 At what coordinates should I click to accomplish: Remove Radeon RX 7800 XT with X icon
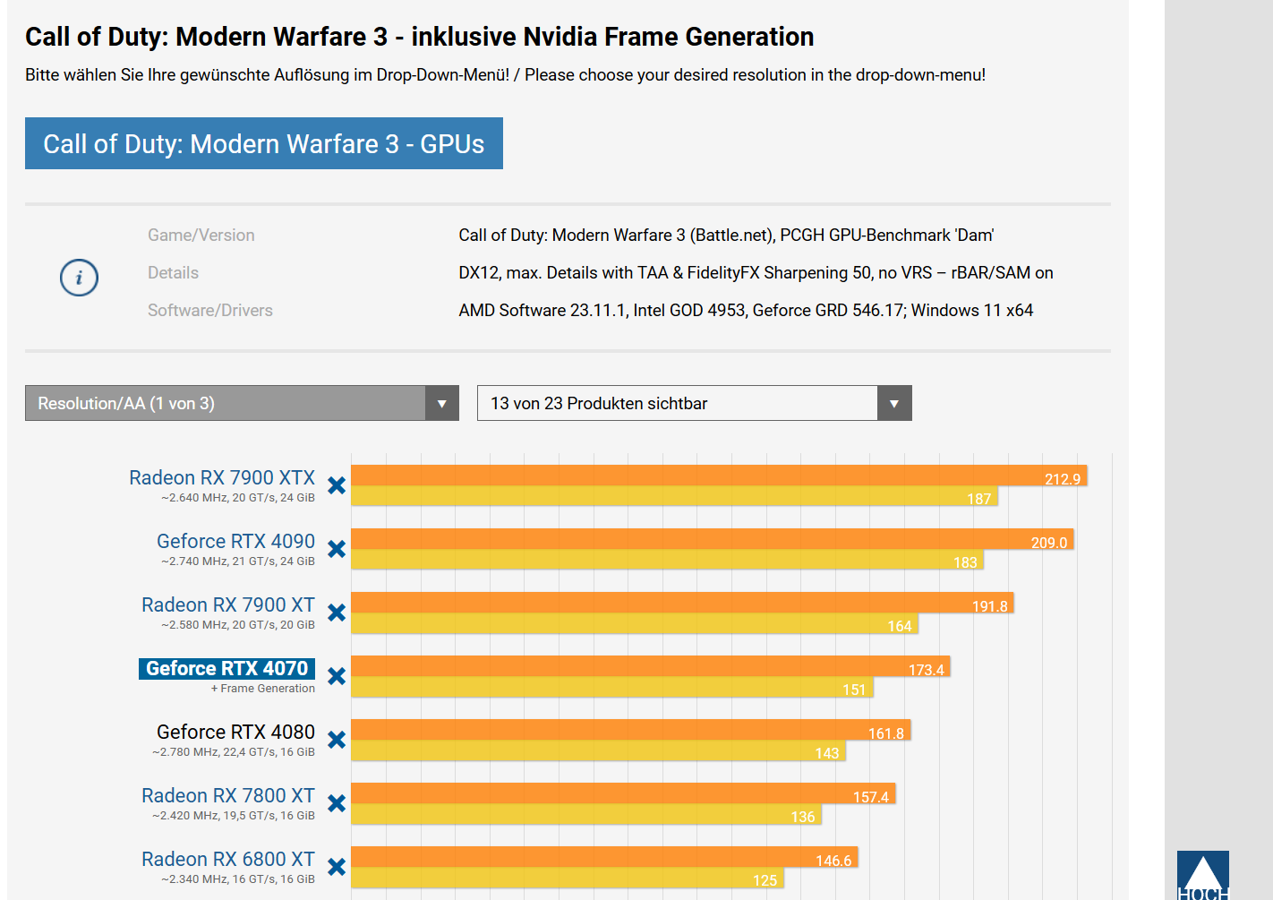pyautogui.click(x=337, y=803)
